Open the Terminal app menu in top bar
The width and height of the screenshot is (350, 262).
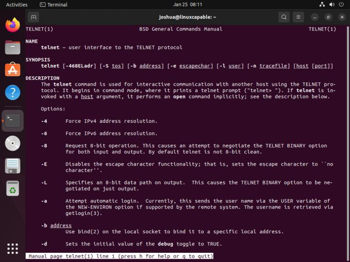click(x=53, y=4)
